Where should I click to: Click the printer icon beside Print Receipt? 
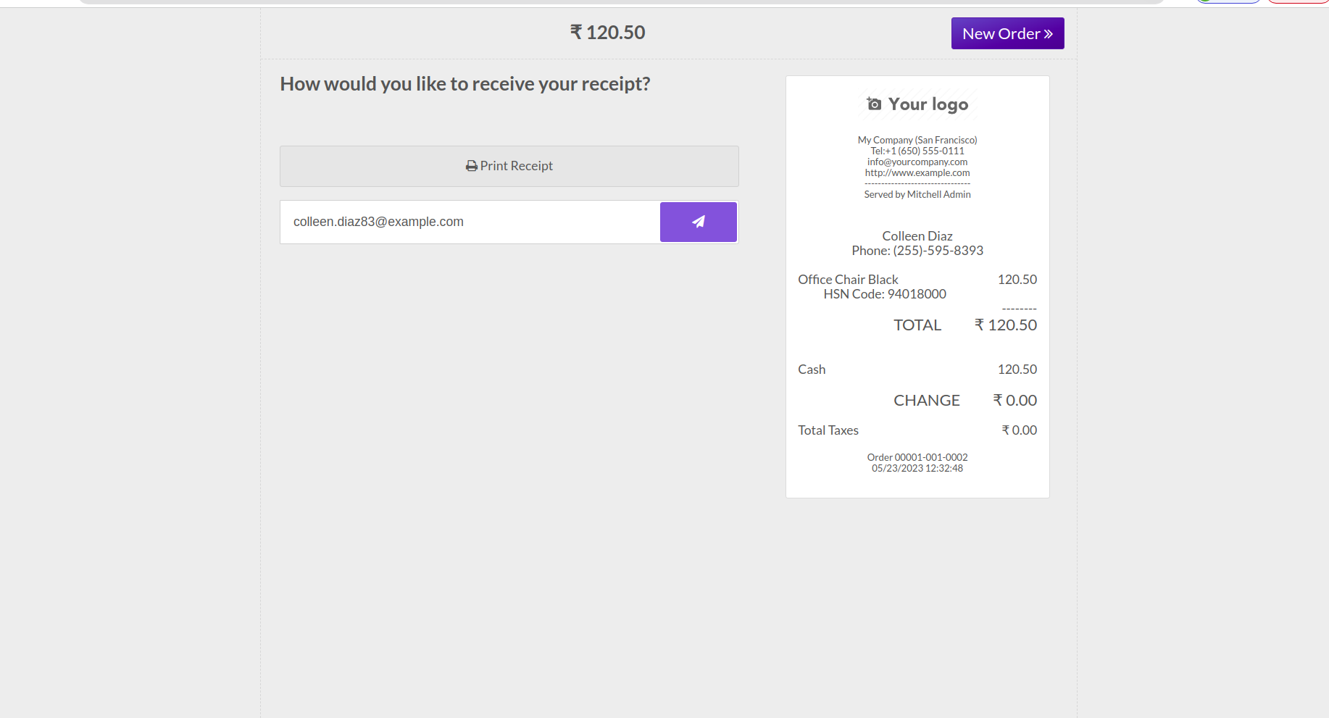click(x=472, y=166)
